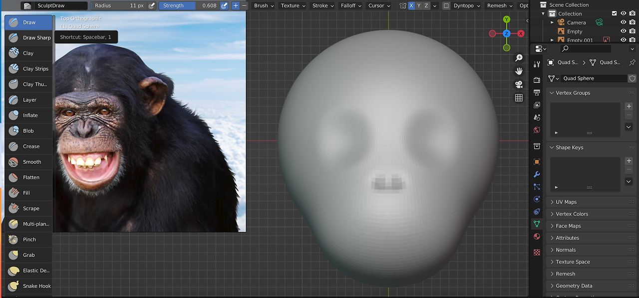
Task: Adjust the Strength slider
Action: pyautogui.click(x=189, y=5)
